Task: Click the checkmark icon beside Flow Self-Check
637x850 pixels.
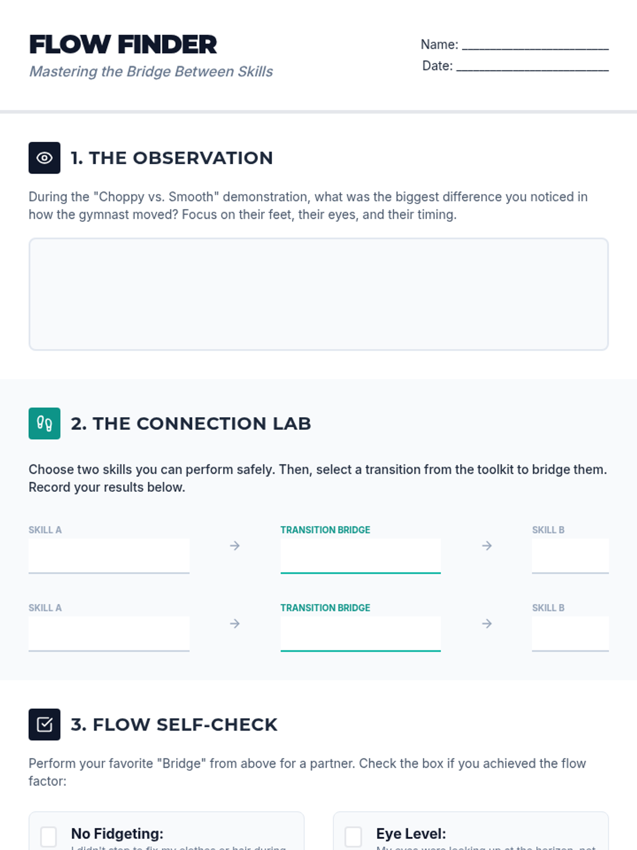Action: (45, 725)
